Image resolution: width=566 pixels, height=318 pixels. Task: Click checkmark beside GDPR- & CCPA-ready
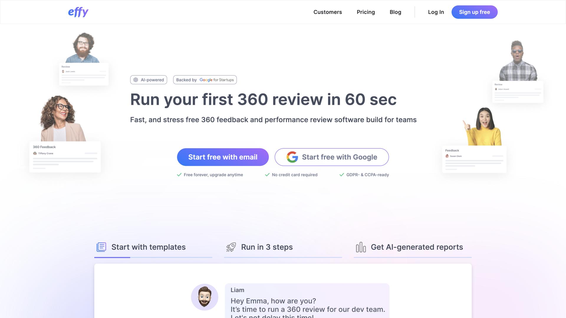pos(342,175)
